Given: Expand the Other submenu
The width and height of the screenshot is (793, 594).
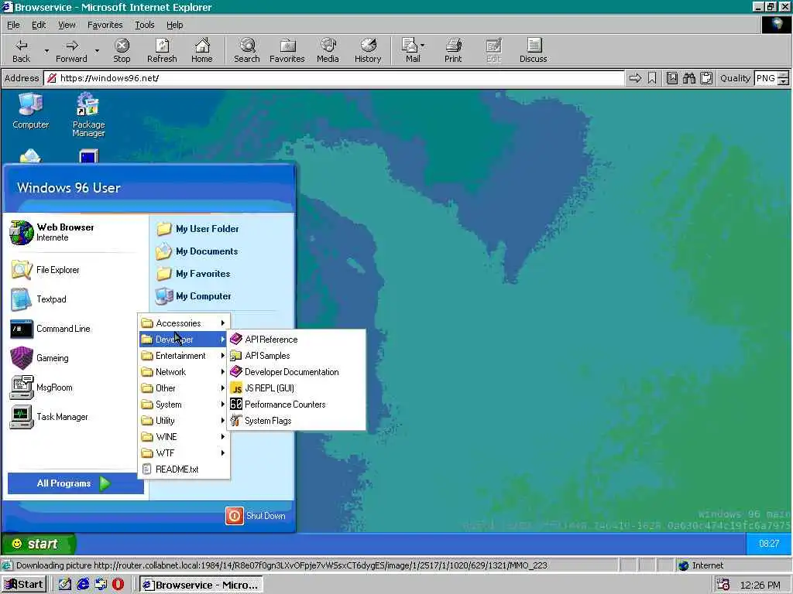Looking at the screenshot, I should pos(184,388).
